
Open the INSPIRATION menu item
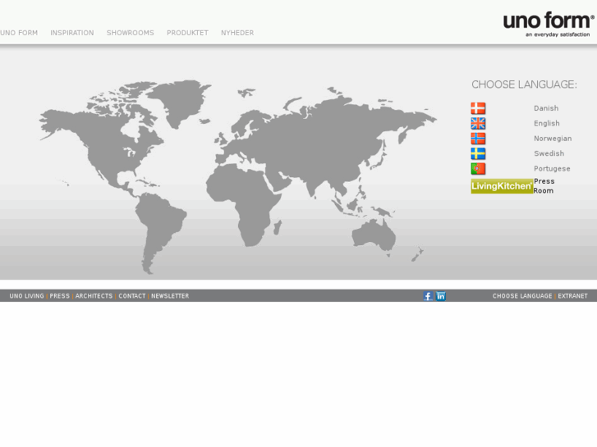[x=72, y=33]
